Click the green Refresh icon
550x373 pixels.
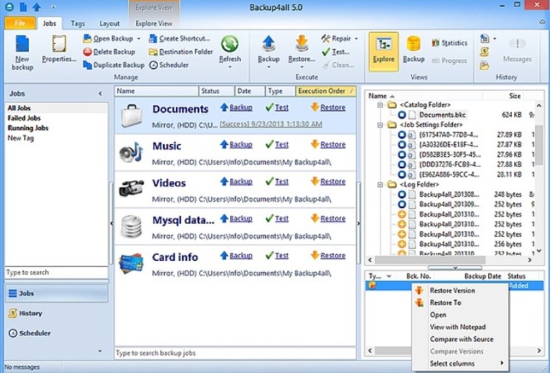point(230,45)
